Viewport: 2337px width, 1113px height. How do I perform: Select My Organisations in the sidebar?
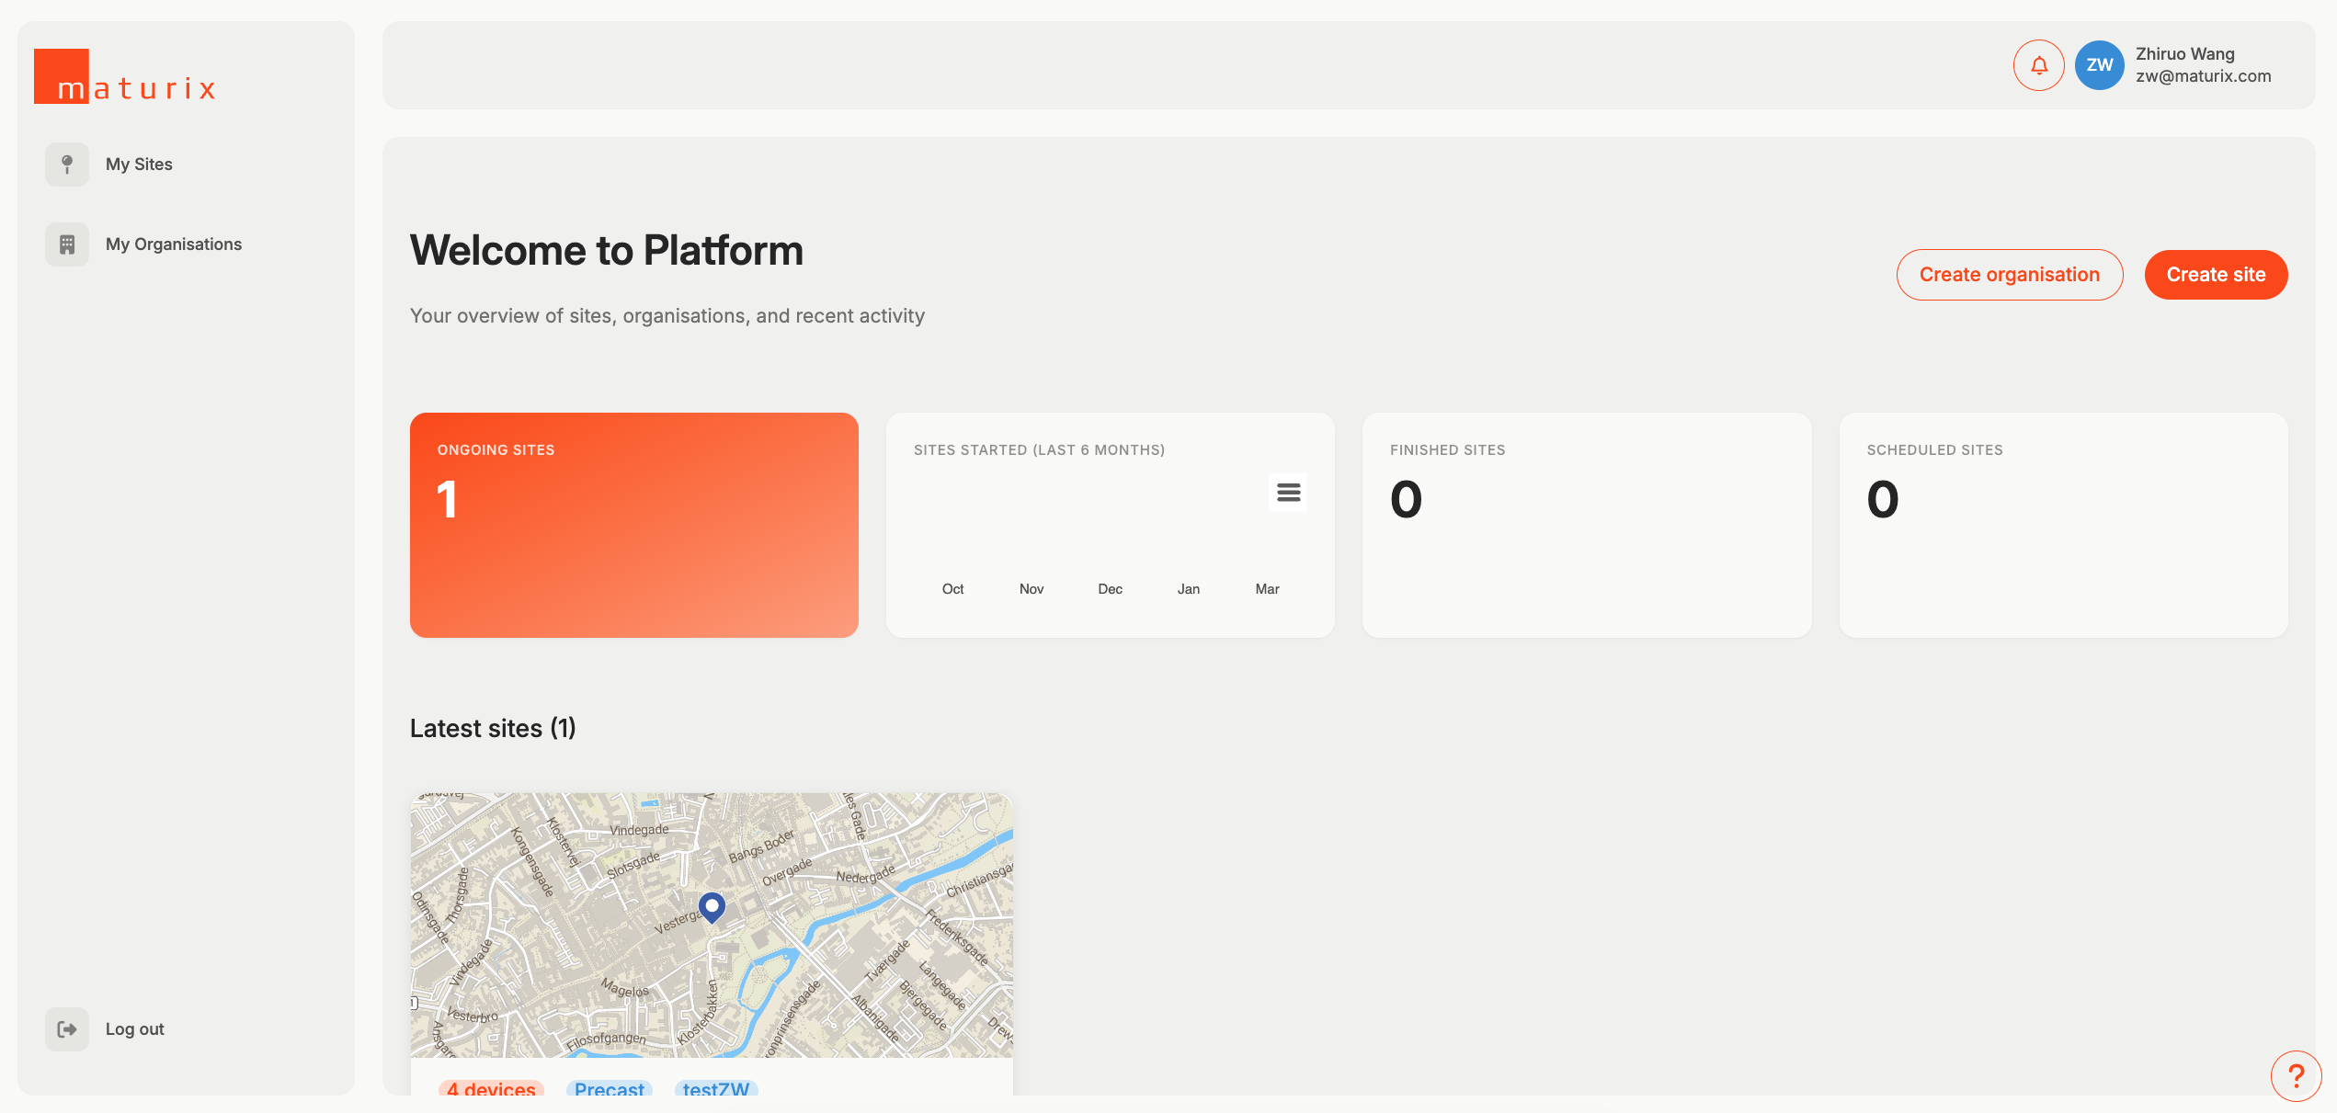[x=173, y=244]
